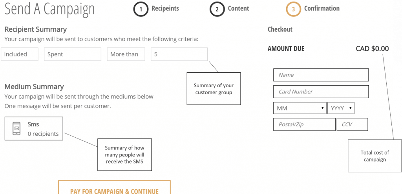402x194 pixels.
Task: Open the MM expiry month dropdown
Action: pos(300,108)
